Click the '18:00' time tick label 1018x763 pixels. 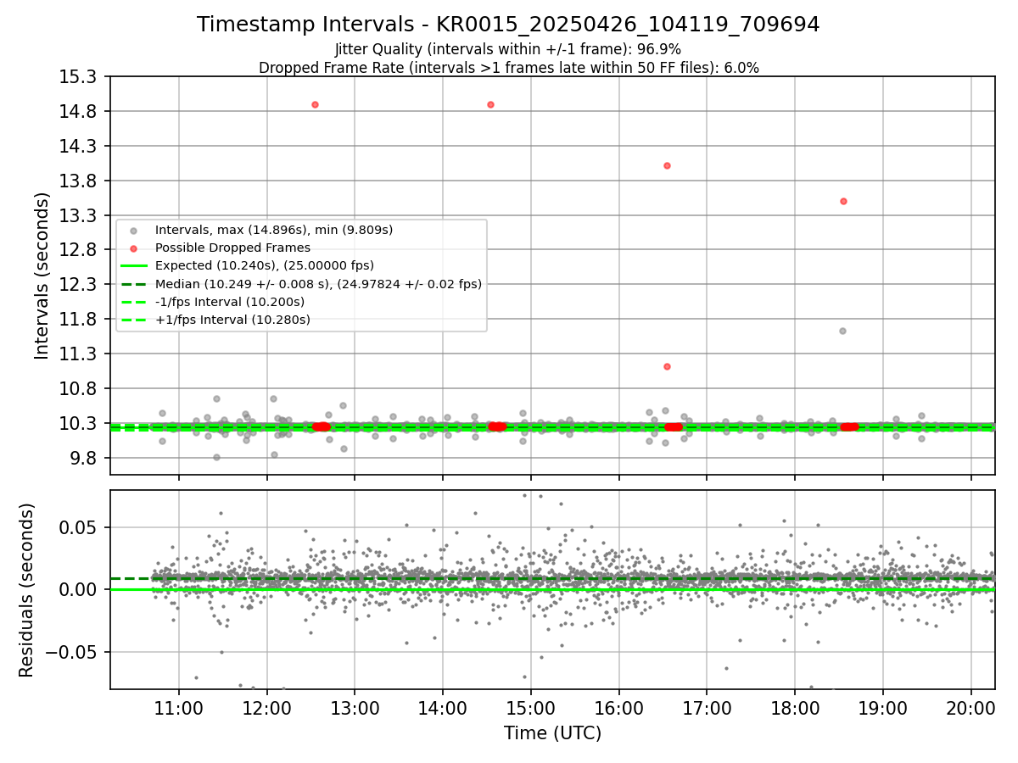tap(795, 708)
